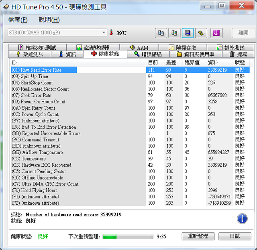Image resolution: width=257 pixels, height=250 pixels.
Task: Click the thermometer temperature icon
Action: (111, 33)
